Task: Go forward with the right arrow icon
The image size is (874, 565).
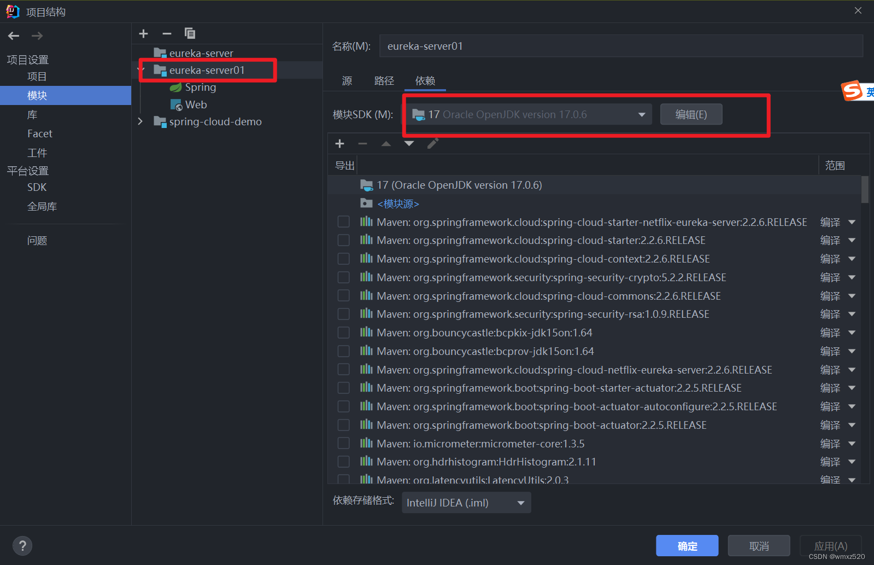Action: point(37,36)
